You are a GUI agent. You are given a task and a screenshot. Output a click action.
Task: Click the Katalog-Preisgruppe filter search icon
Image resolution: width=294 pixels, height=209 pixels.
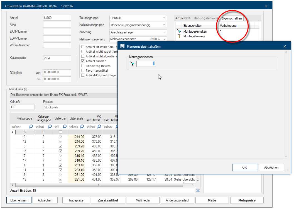[50, 127]
